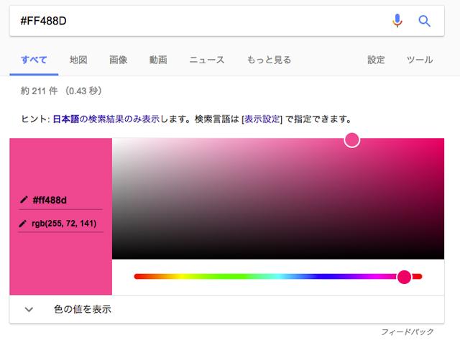Switch to the 画像 tab

[119, 60]
